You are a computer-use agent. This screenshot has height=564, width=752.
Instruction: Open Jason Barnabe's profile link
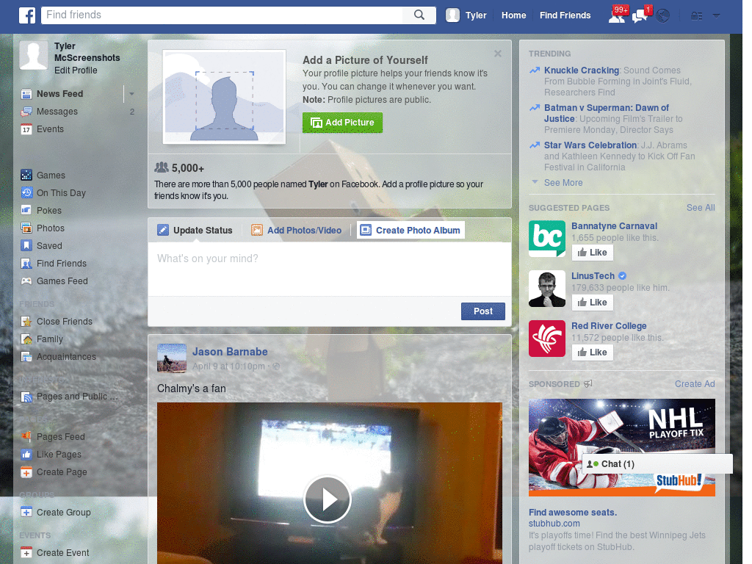(x=230, y=352)
